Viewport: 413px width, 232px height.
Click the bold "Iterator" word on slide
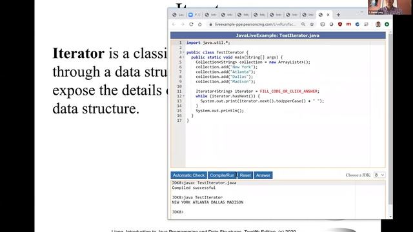coord(79,53)
